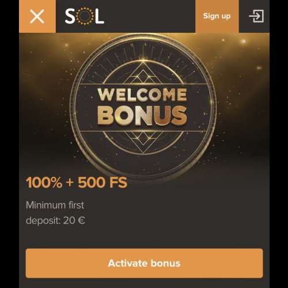Select the 100% + 500 FS heading
The image size is (288, 288).
[77, 183]
